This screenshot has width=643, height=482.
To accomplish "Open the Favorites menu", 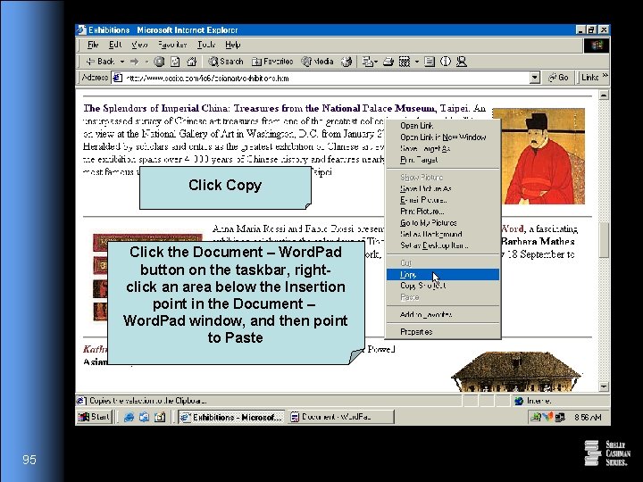I will (172, 45).
